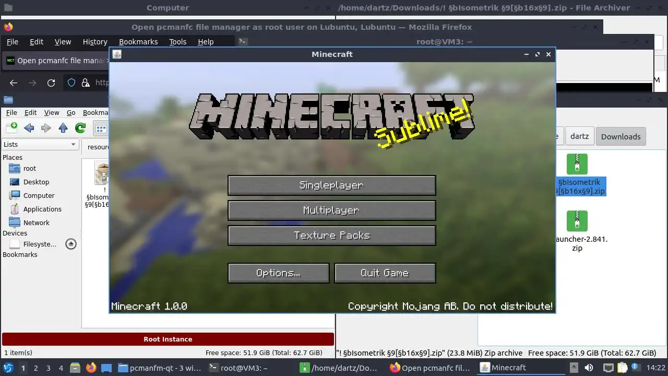The height and width of the screenshot is (376, 668).
Task: Switch to root@VM3 terminal in taskbar
Action: [x=249, y=368]
